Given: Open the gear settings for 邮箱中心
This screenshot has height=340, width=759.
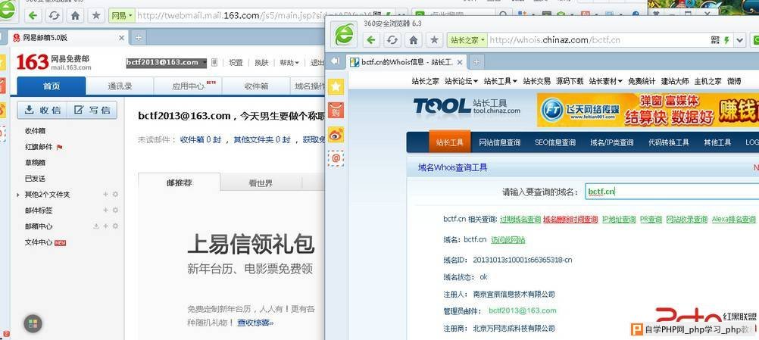Looking at the screenshot, I should coord(115,226).
